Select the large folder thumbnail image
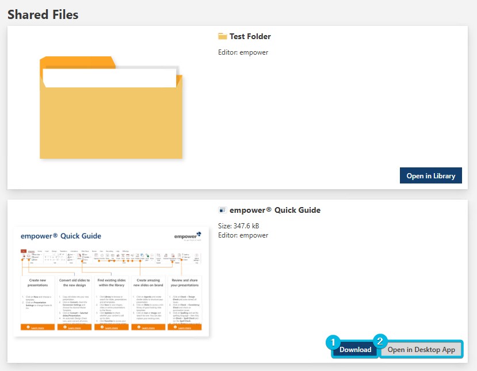Screen dimensions: 477x371 coord(111,108)
